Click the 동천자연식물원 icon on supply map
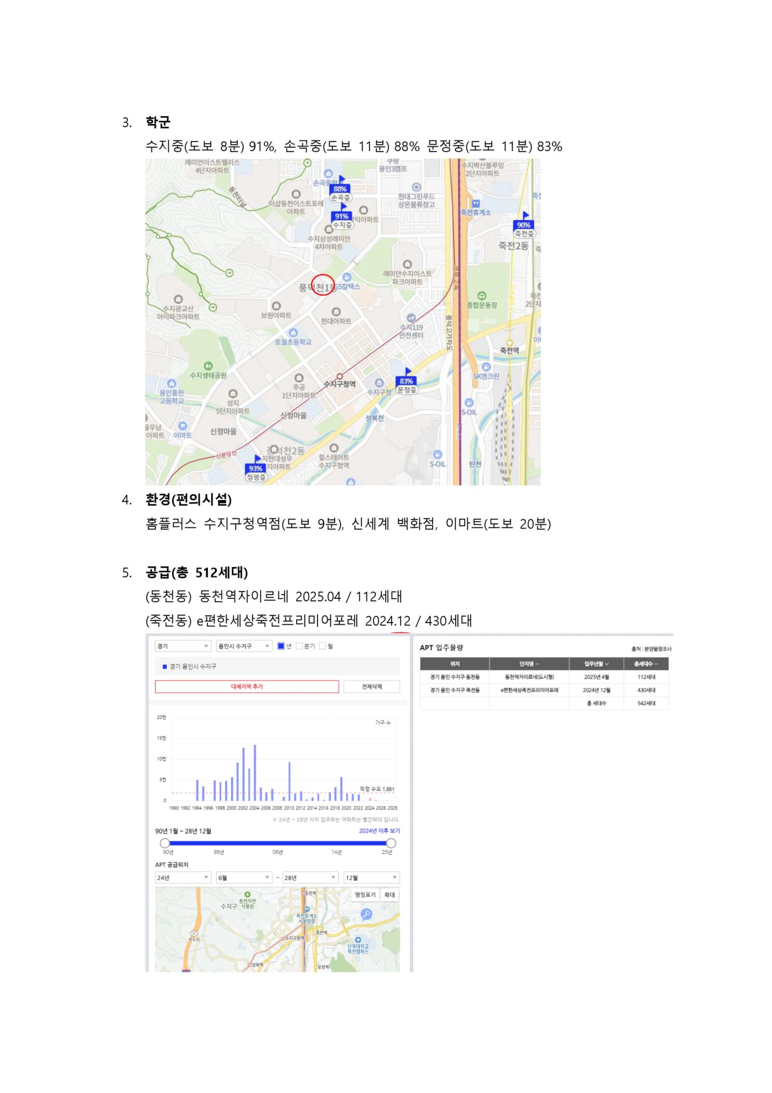The image size is (772, 1093). 248,895
